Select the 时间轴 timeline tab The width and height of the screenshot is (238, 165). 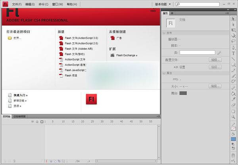(x=6, y=117)
